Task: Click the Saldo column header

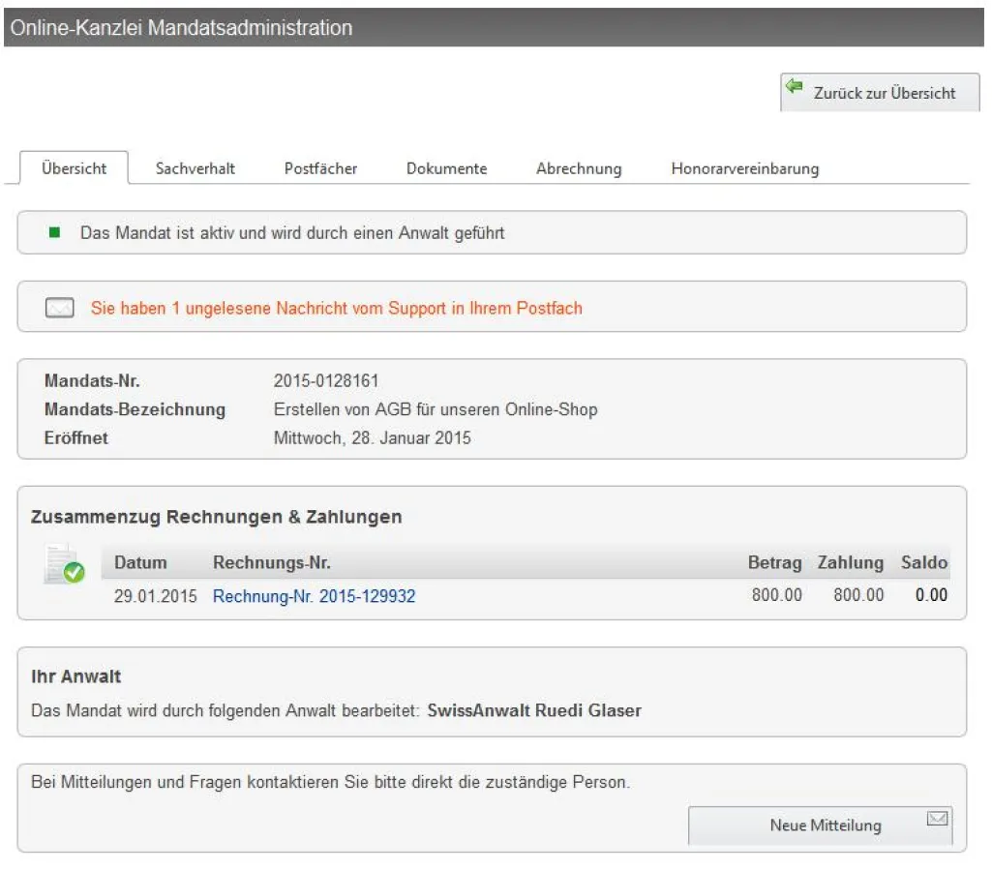Action: [924, 563]
